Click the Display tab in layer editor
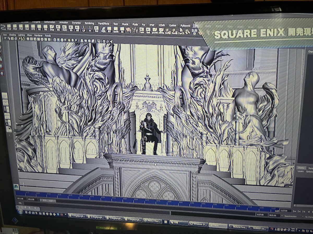The image size is (313, 234). point(301,168)
